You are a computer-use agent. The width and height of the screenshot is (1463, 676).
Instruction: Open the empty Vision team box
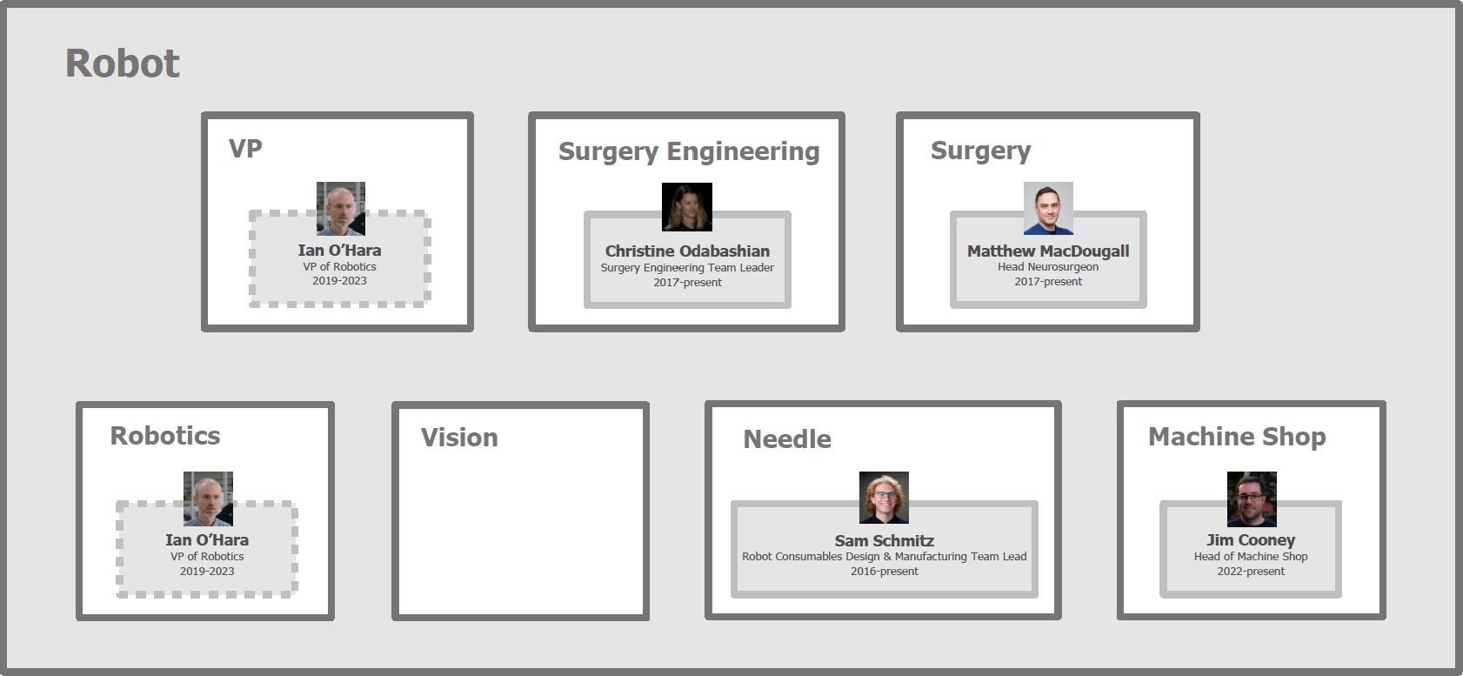point(520,511)
